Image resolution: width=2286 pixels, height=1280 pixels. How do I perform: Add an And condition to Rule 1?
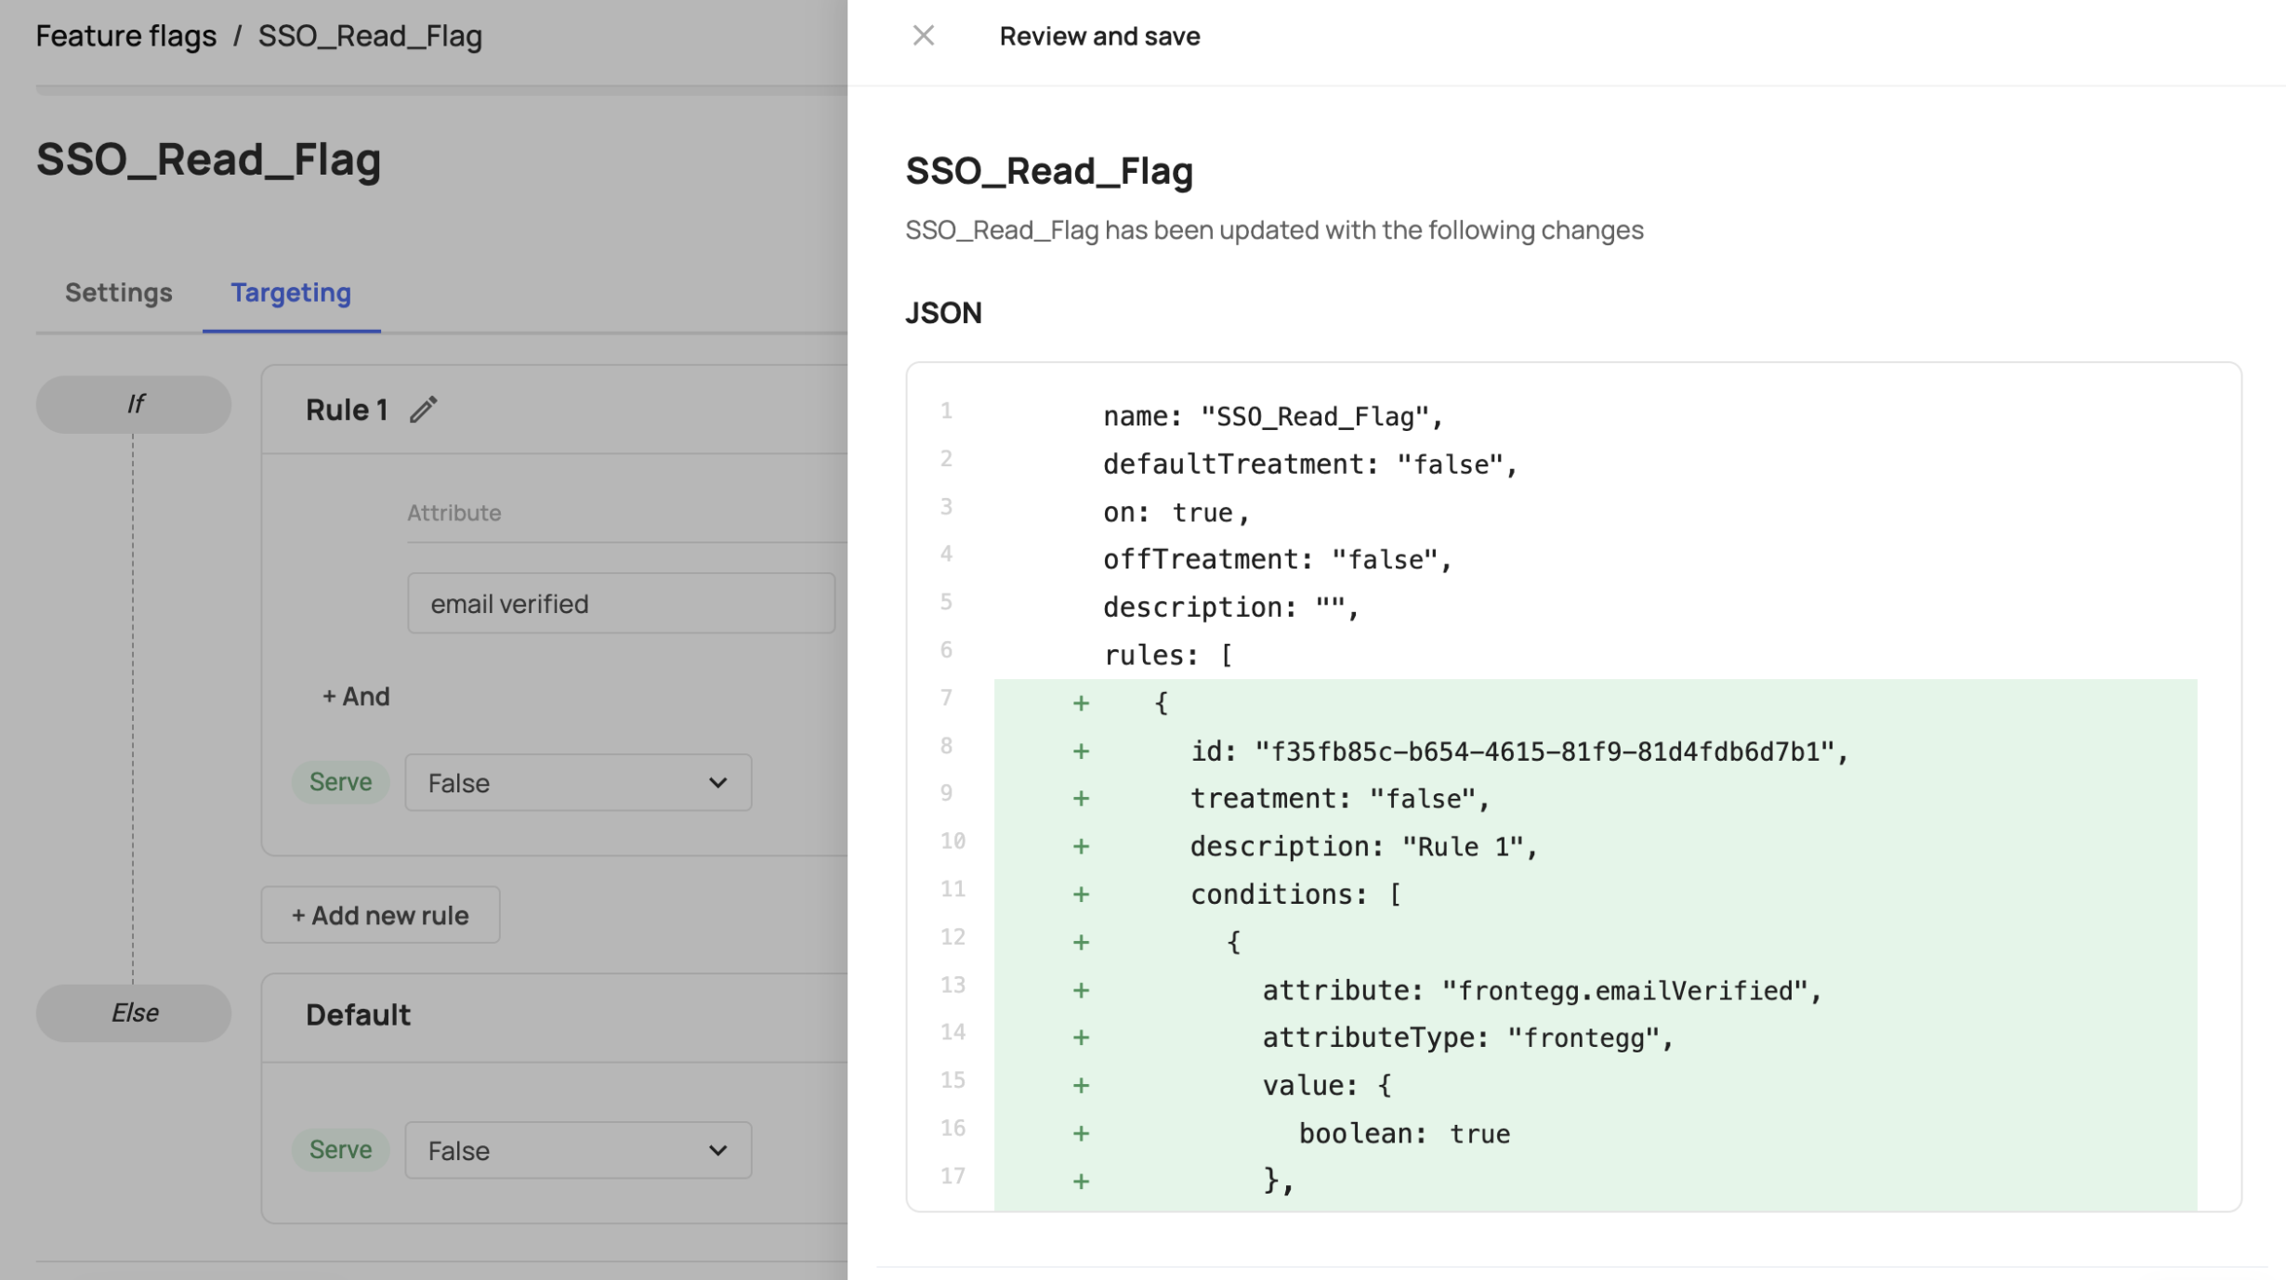pos(356,697)
